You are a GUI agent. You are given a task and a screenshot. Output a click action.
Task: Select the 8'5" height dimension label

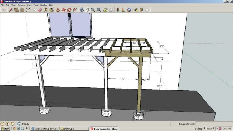[159, 86]
